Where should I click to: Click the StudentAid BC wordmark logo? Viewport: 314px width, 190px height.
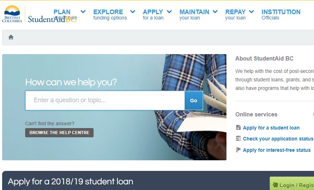click(x=52, y=19)
